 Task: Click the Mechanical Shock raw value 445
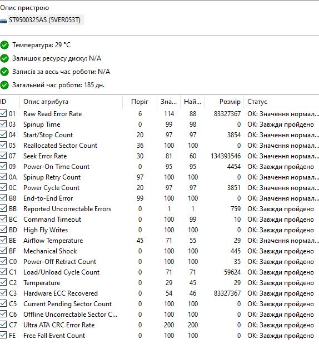(236, 251)
